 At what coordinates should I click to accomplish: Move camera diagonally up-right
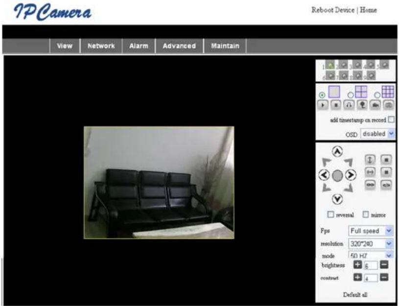349,162
